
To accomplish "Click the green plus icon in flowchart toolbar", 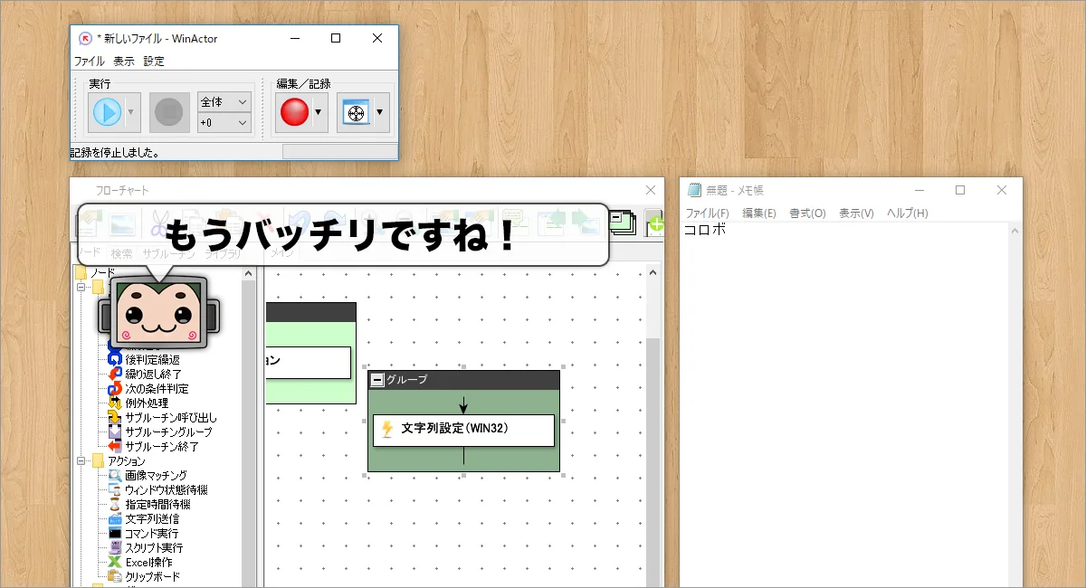I will pos(653,222).
